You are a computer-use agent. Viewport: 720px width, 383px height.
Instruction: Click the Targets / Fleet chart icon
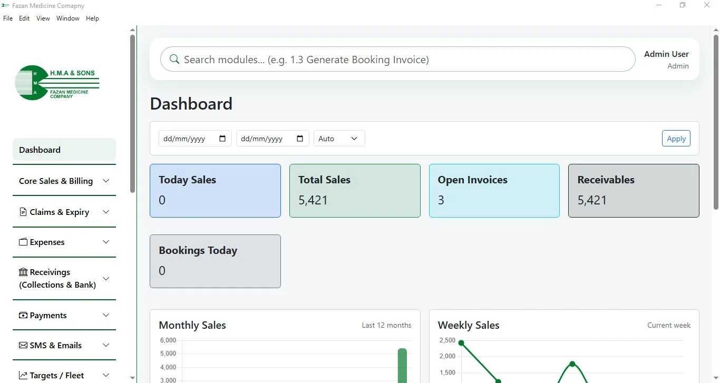coord(23,375)
